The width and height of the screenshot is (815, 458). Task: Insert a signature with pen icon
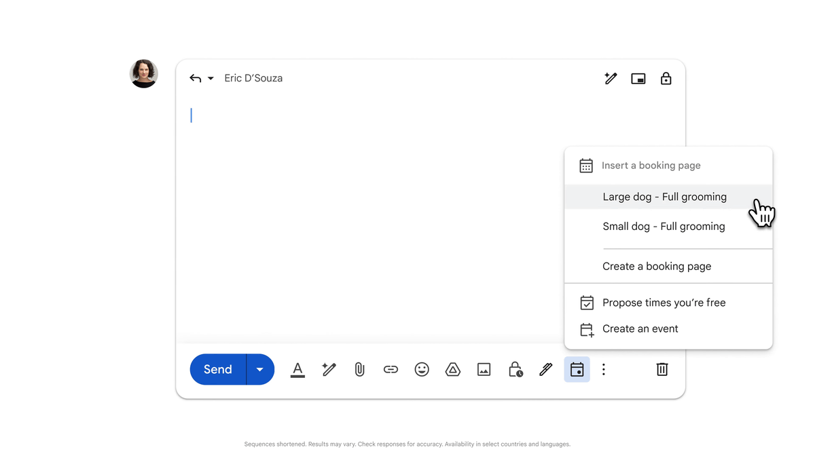click(545, 370)
